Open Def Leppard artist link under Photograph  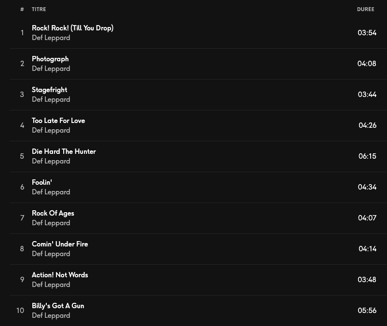pos(51,68)
